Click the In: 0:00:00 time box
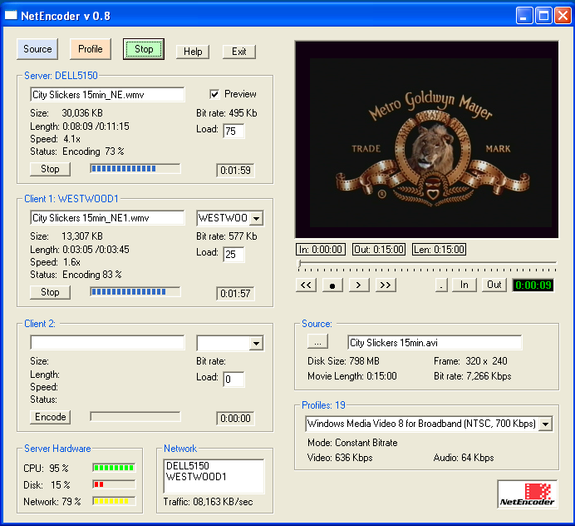This screenshot has width=575, height=526. tap(321, 250)
